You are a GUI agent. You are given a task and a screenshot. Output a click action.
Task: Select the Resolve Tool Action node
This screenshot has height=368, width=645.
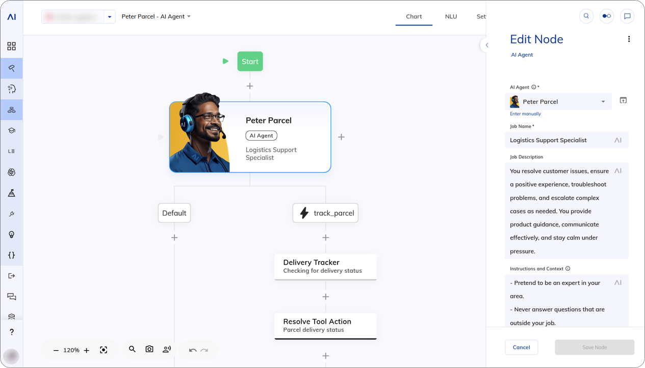click(326, 326)
